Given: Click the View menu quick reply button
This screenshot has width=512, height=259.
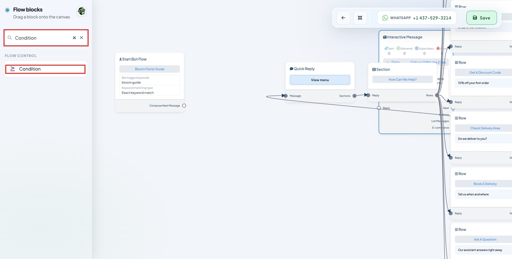Looking at the screenshot, I should click(x=320, y=80).
